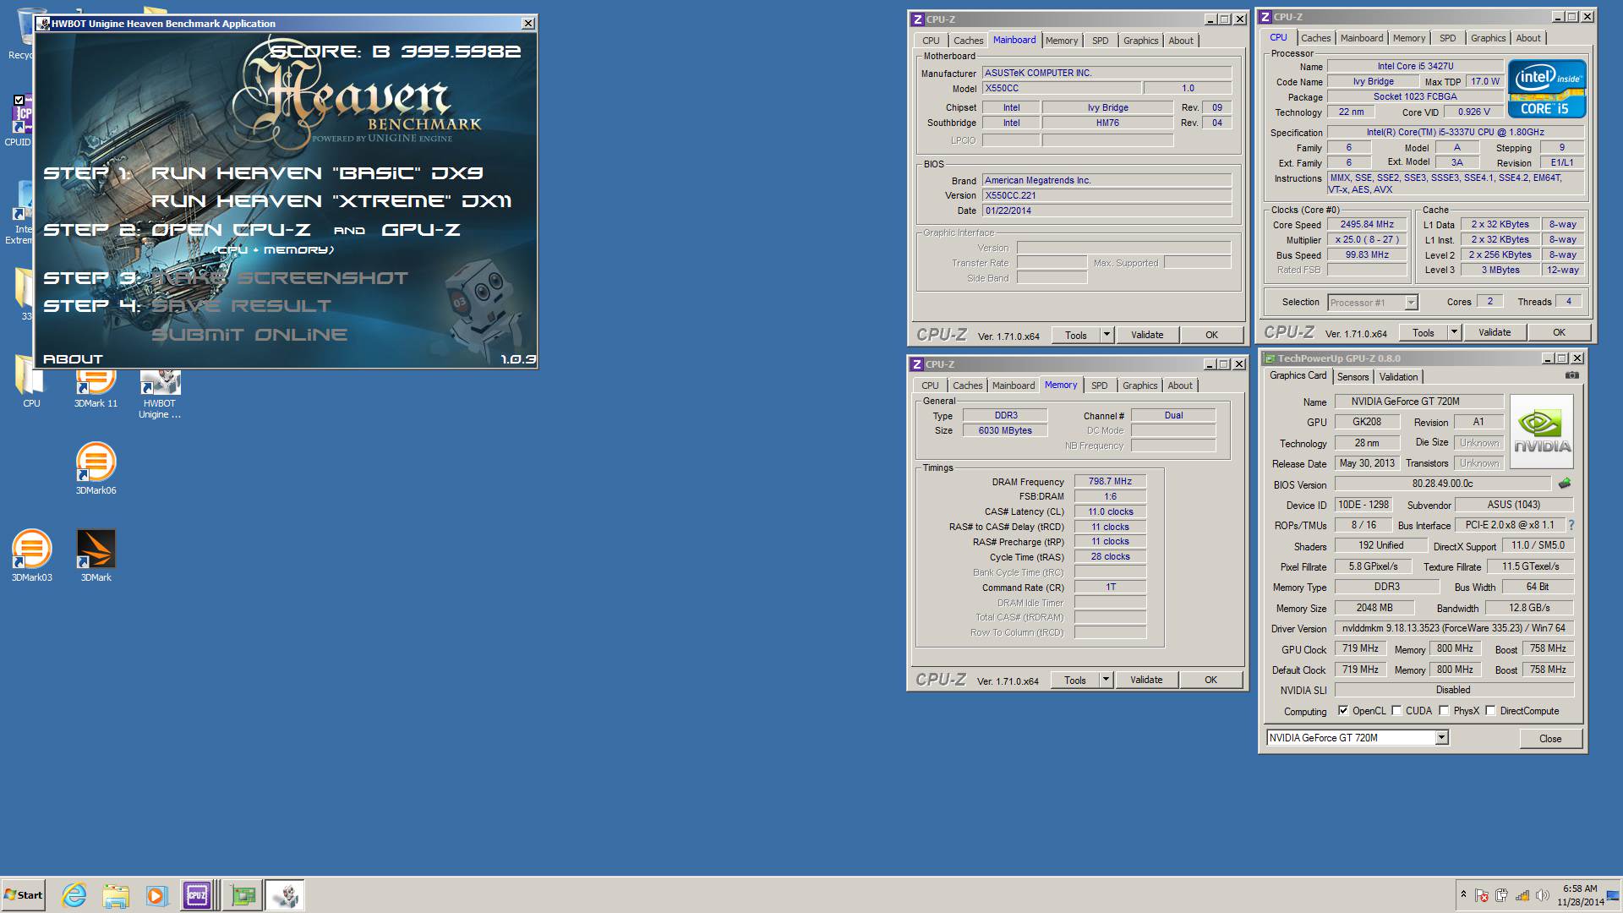This screenshot has width=1623, height=913.
Task: Open the CPU folder on desktop
Action: click(x=31, y=381)
